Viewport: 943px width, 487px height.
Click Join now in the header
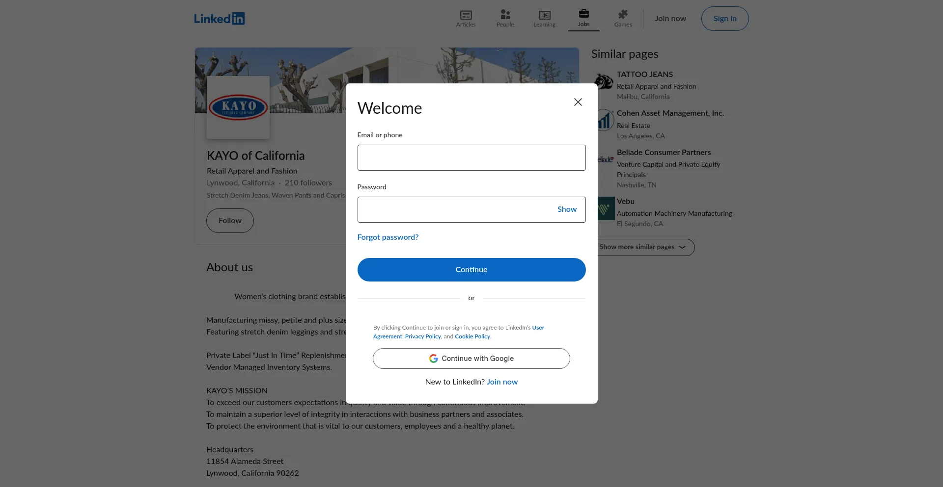pos(670,19)
